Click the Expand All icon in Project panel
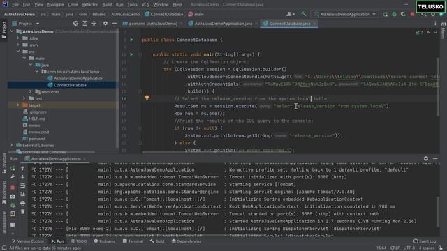 coord(85,24)
